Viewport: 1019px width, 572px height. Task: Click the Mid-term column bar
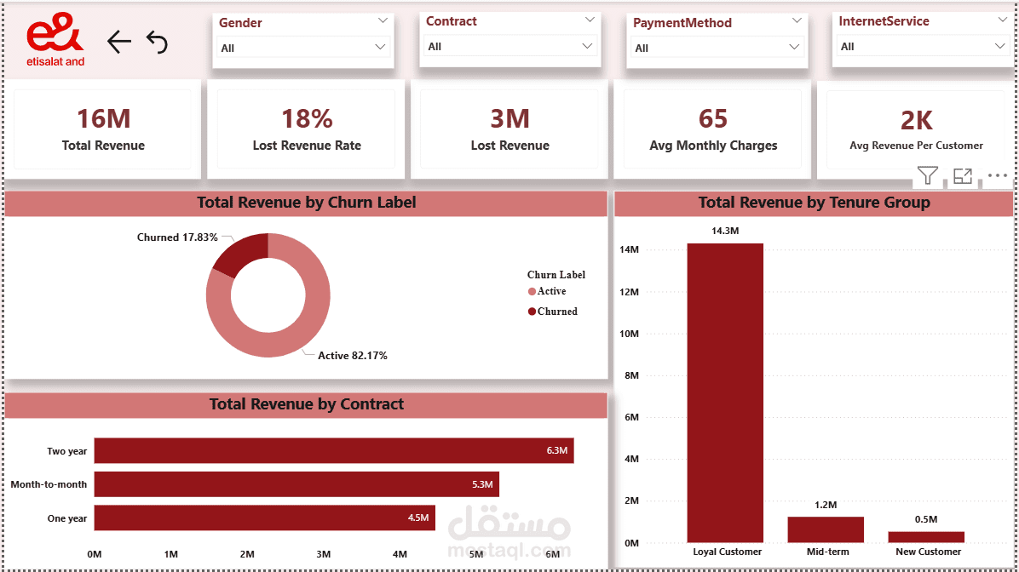coord(826,529)
